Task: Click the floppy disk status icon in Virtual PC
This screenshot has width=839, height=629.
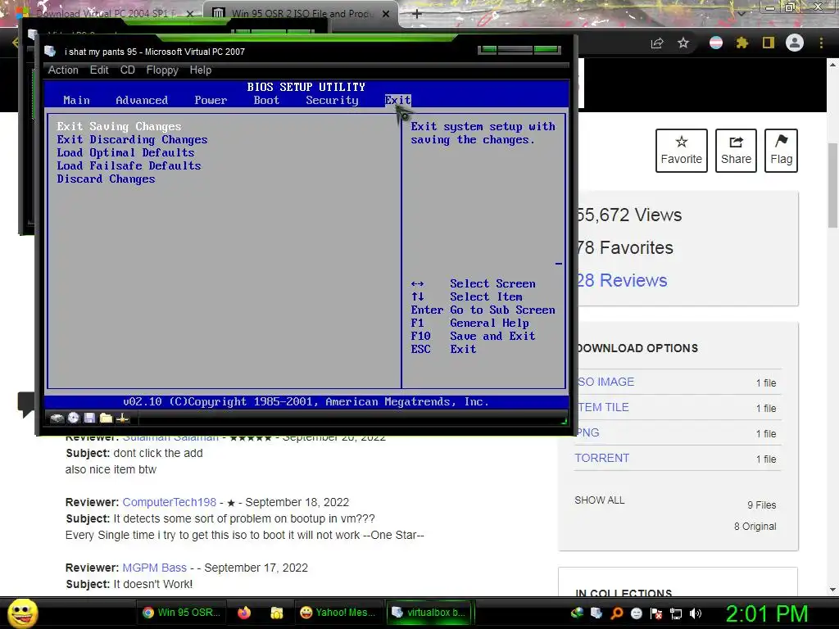Action: coord(89,418)
